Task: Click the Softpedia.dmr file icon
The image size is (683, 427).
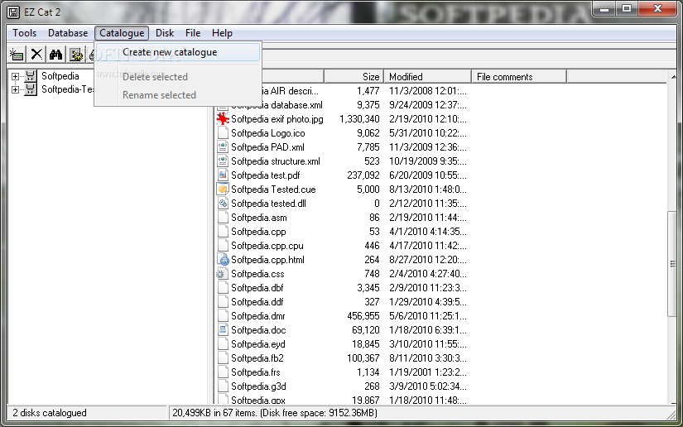Action: coord(223,316)
